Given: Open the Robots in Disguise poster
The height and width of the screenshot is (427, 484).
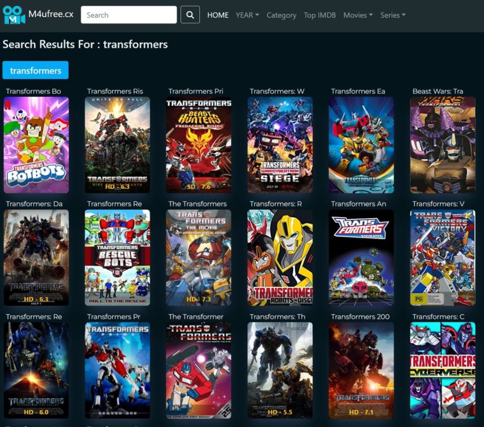Looking at the screenshot, I should tap(280, 258).
